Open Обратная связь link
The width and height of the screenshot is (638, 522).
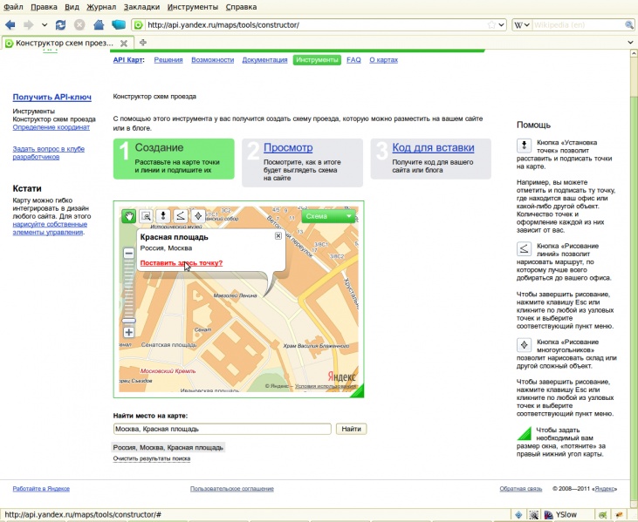(x=521, y=489)
